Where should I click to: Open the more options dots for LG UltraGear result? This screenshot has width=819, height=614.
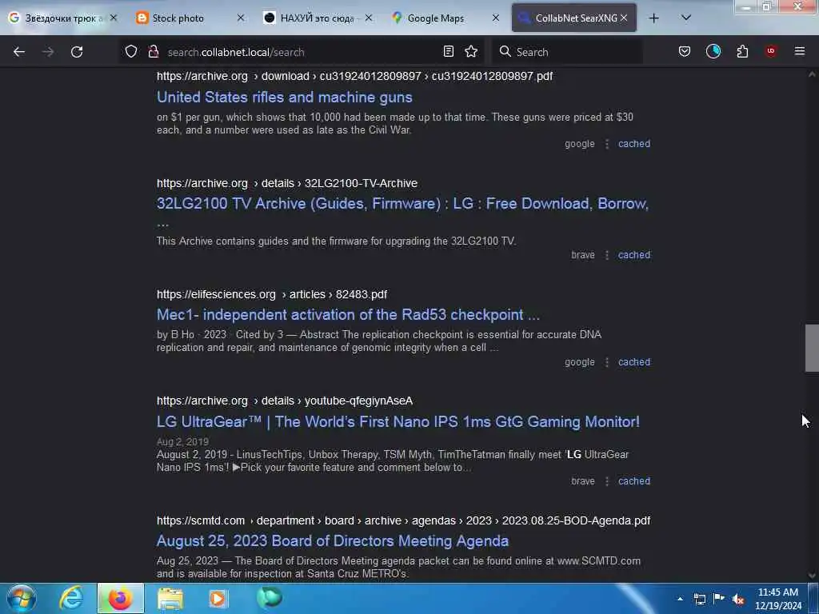click(x=607, y=480)
